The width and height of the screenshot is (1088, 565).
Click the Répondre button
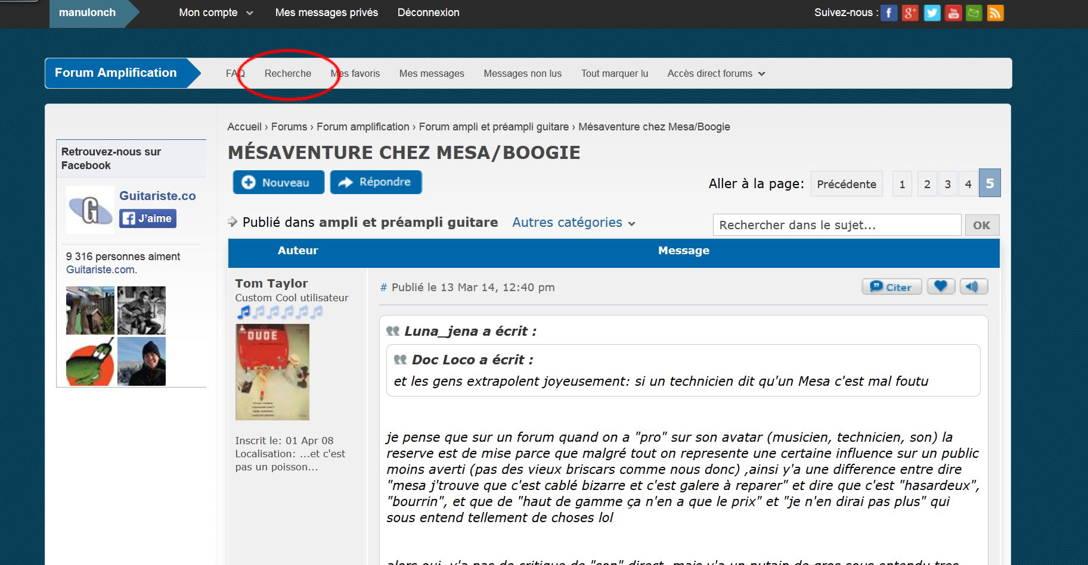[x=376, y=182]
